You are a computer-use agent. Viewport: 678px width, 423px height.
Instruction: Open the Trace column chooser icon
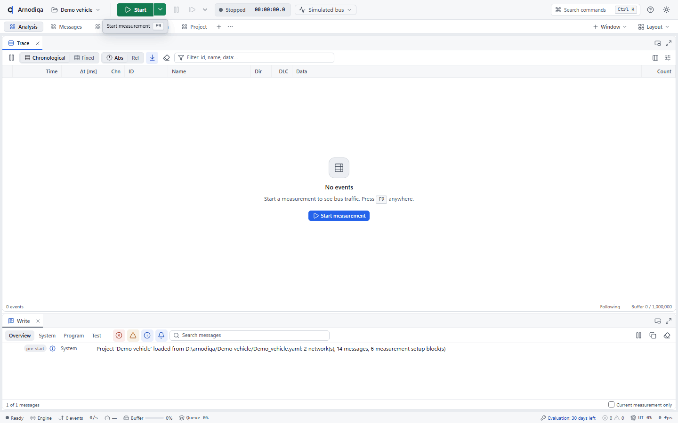pyautogui.click(x=655, y=58)
